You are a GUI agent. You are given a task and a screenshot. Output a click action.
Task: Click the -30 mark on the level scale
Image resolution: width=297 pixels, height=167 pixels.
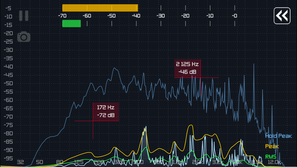[161, 16]
